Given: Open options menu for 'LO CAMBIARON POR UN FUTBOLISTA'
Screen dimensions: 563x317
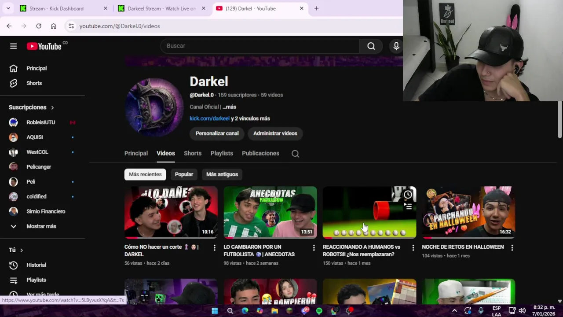Looking at the screenshot, I should [314, 248].
